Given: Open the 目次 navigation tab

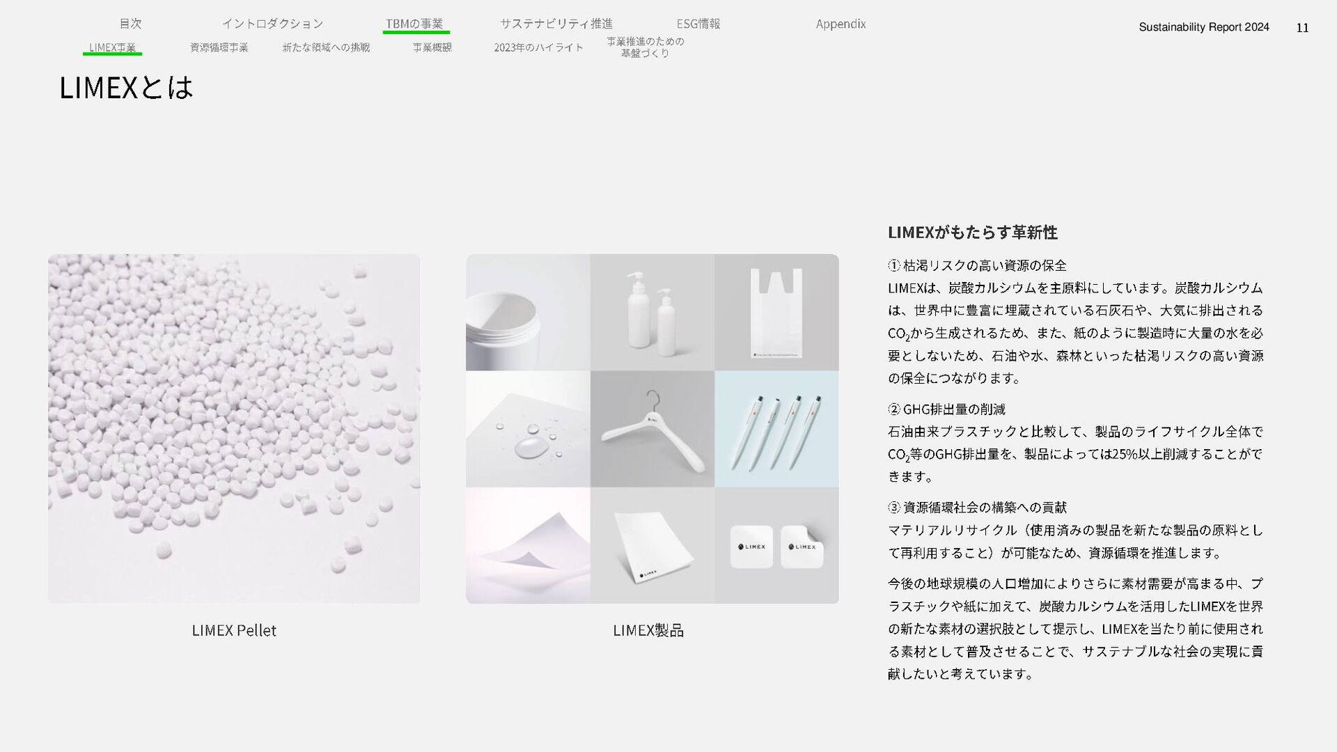Looking at the screenshot, I should tap(130, 24).
